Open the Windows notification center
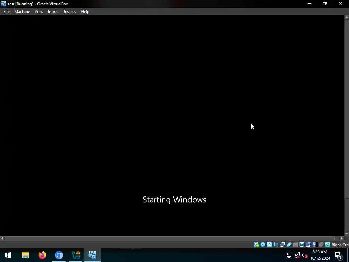The image size is (349, 262). coord(338,255)
